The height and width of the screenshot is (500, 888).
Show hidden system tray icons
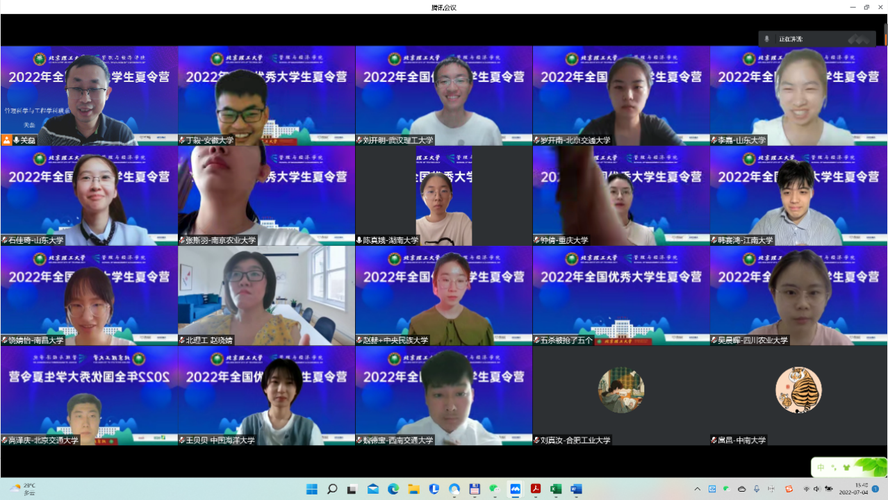(x=698, y=489)
